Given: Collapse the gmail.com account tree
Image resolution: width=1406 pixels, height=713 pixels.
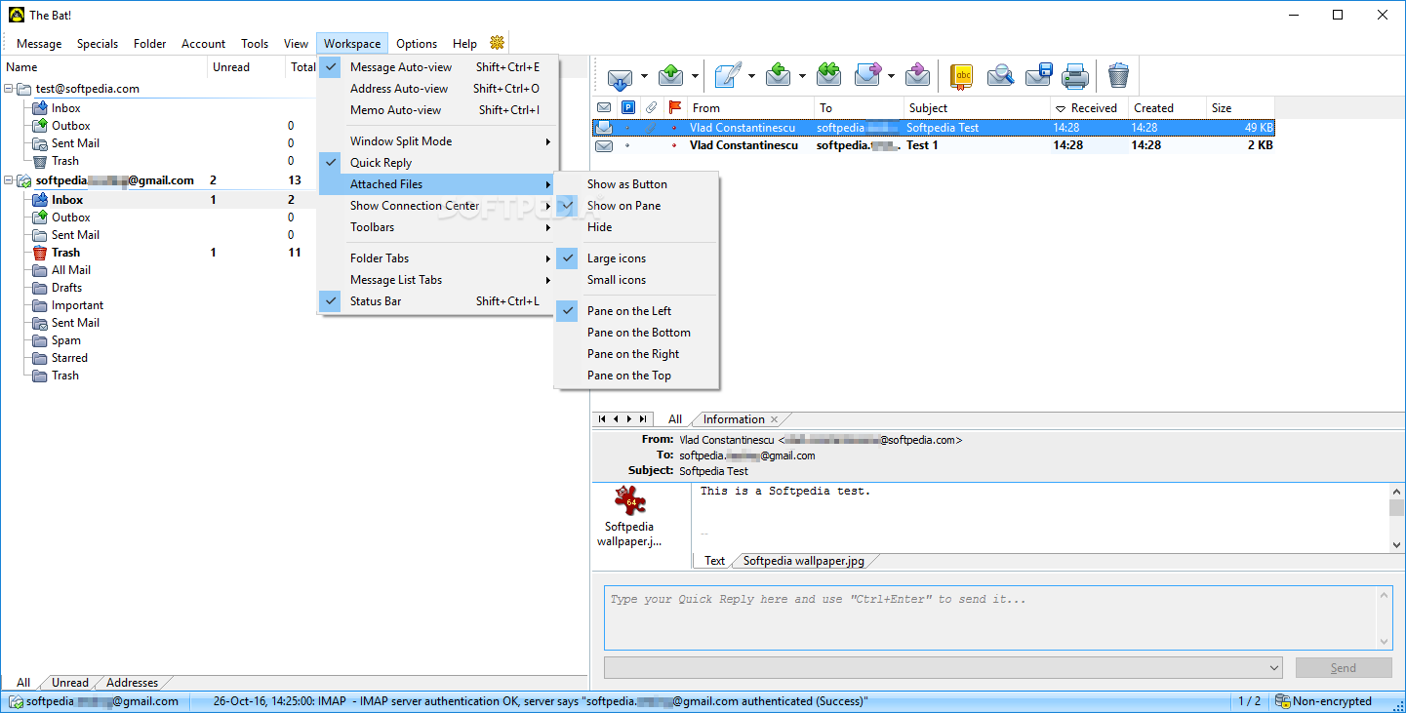Looking at the screenshot, I should coord(8,180).
